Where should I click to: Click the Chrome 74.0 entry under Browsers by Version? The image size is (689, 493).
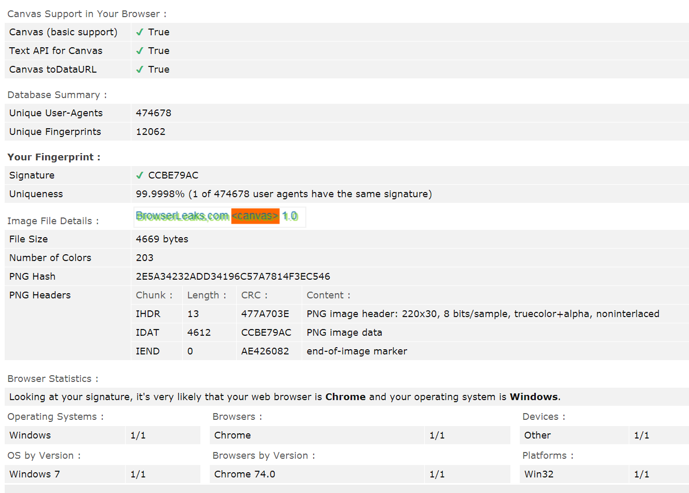coord(245,474)
